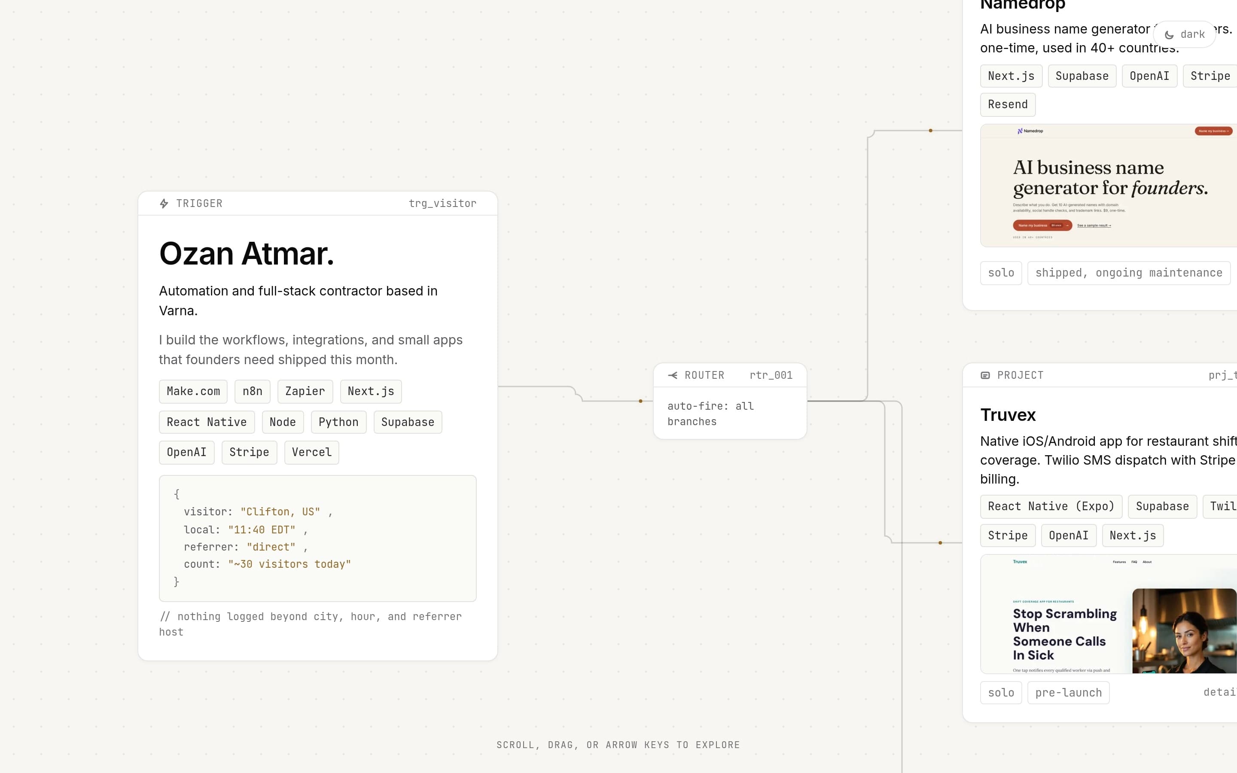
Task: Click the referrer "direct" value
Action: point(271,547)
